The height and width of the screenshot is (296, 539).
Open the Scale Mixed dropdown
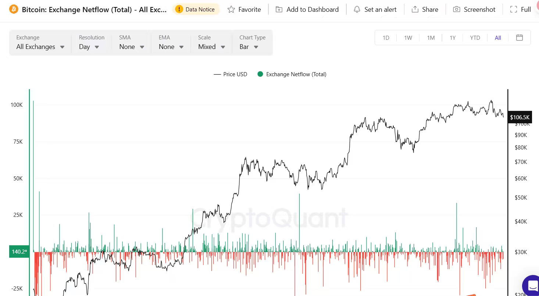211,47
